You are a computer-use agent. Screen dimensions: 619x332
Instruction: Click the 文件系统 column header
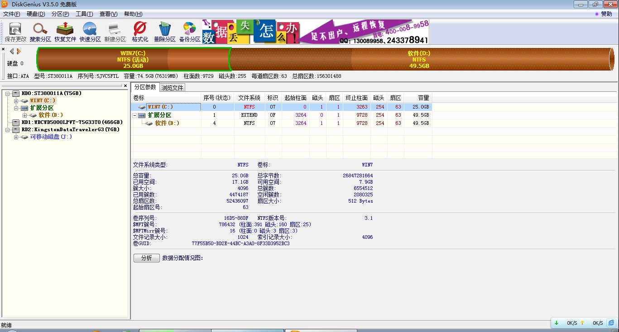click(x=250, y=98)
